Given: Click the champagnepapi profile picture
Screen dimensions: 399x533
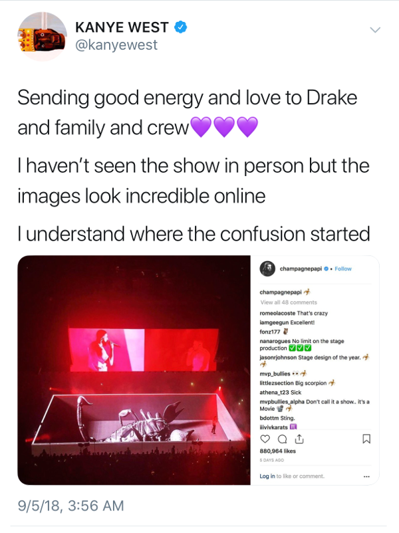Looking at the screenshot, I should (x=267, y=268).
